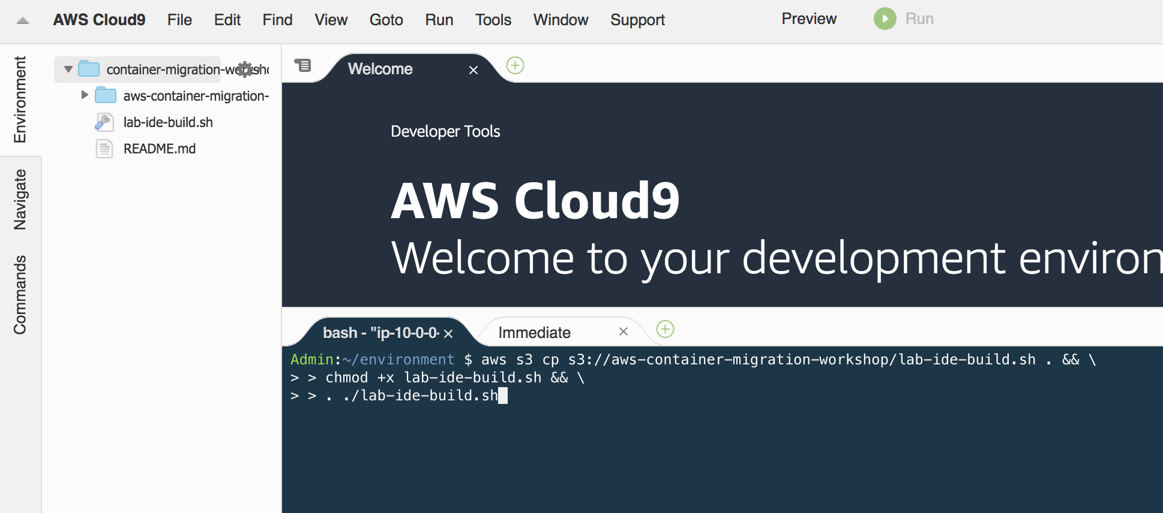The width and height of the screenshot is (1163, 513).
Task: Click the Run label next to play icon
Action: click(919, 19)
